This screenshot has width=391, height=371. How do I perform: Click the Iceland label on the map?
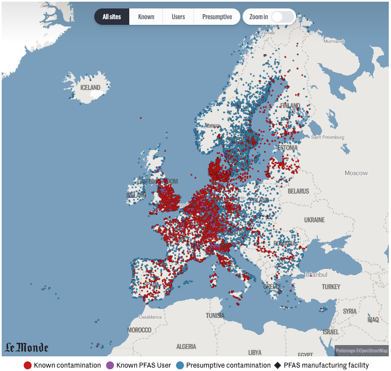90,88
